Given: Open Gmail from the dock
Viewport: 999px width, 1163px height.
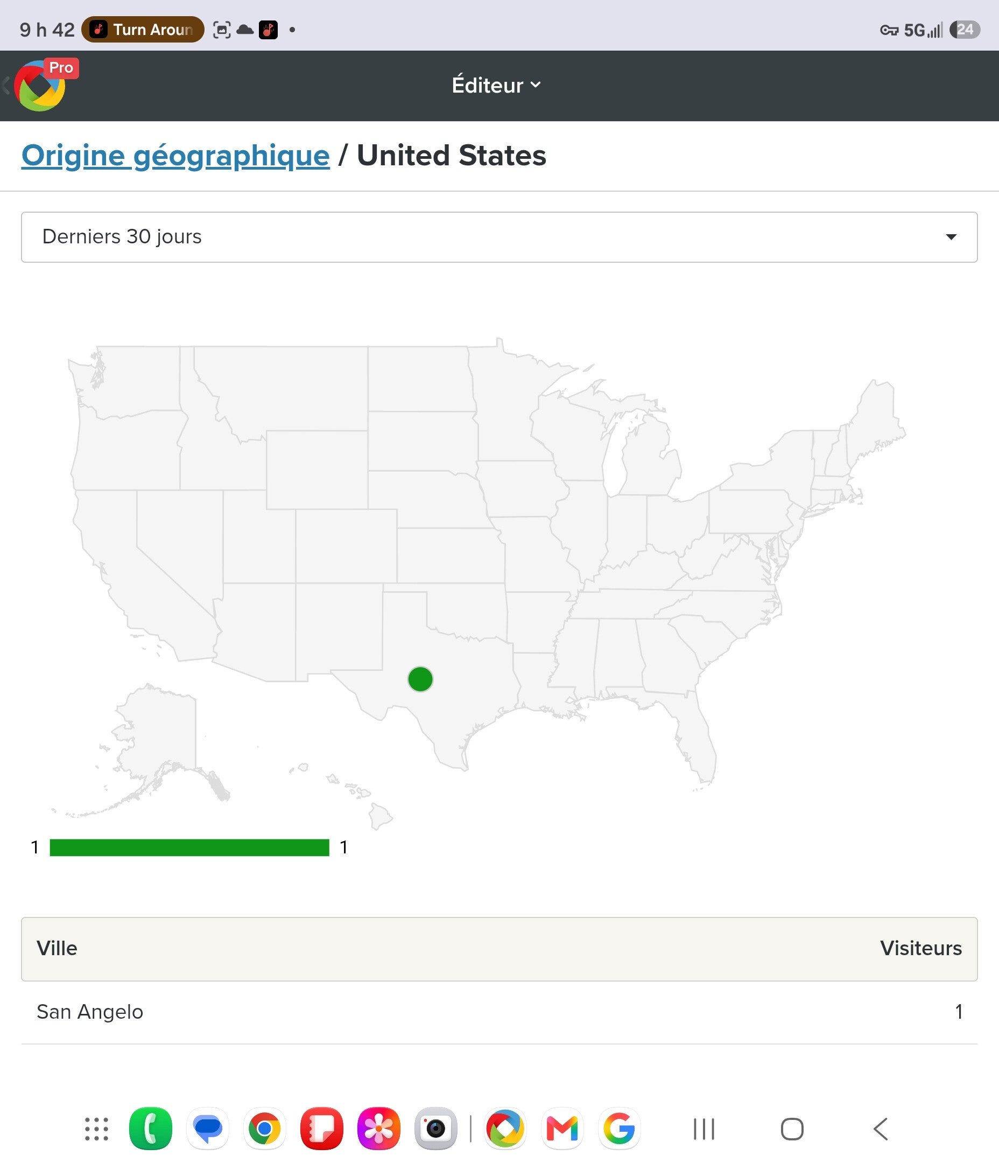Looking at the screenshot, I should pos(562,1129).
